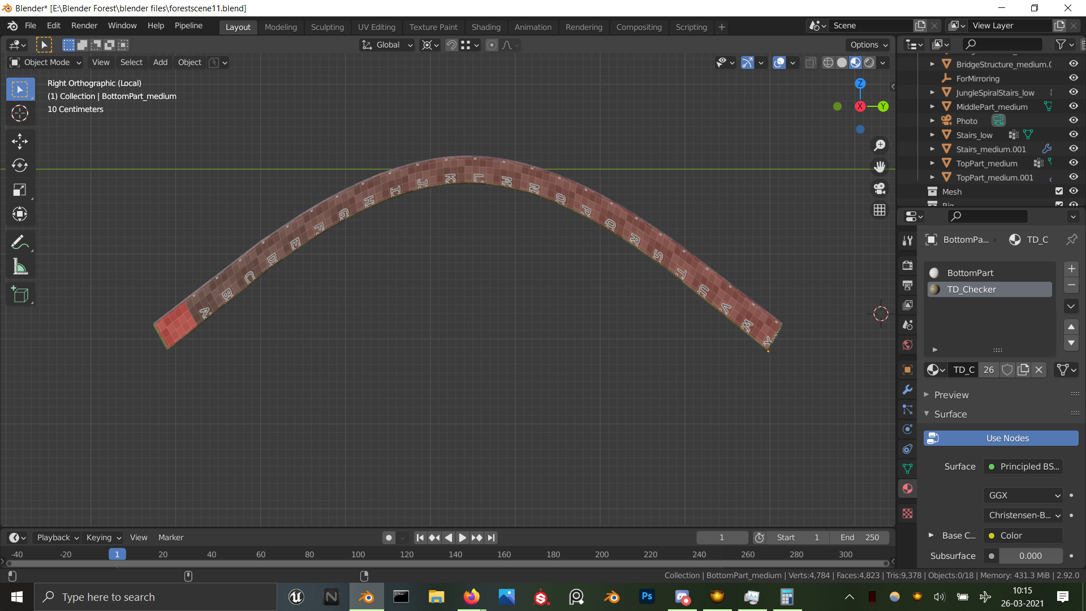The width and height of the screenshot is (1086, 611).
Task: Switch to the Sculpting workspace tab
Action: pos(327,27)
